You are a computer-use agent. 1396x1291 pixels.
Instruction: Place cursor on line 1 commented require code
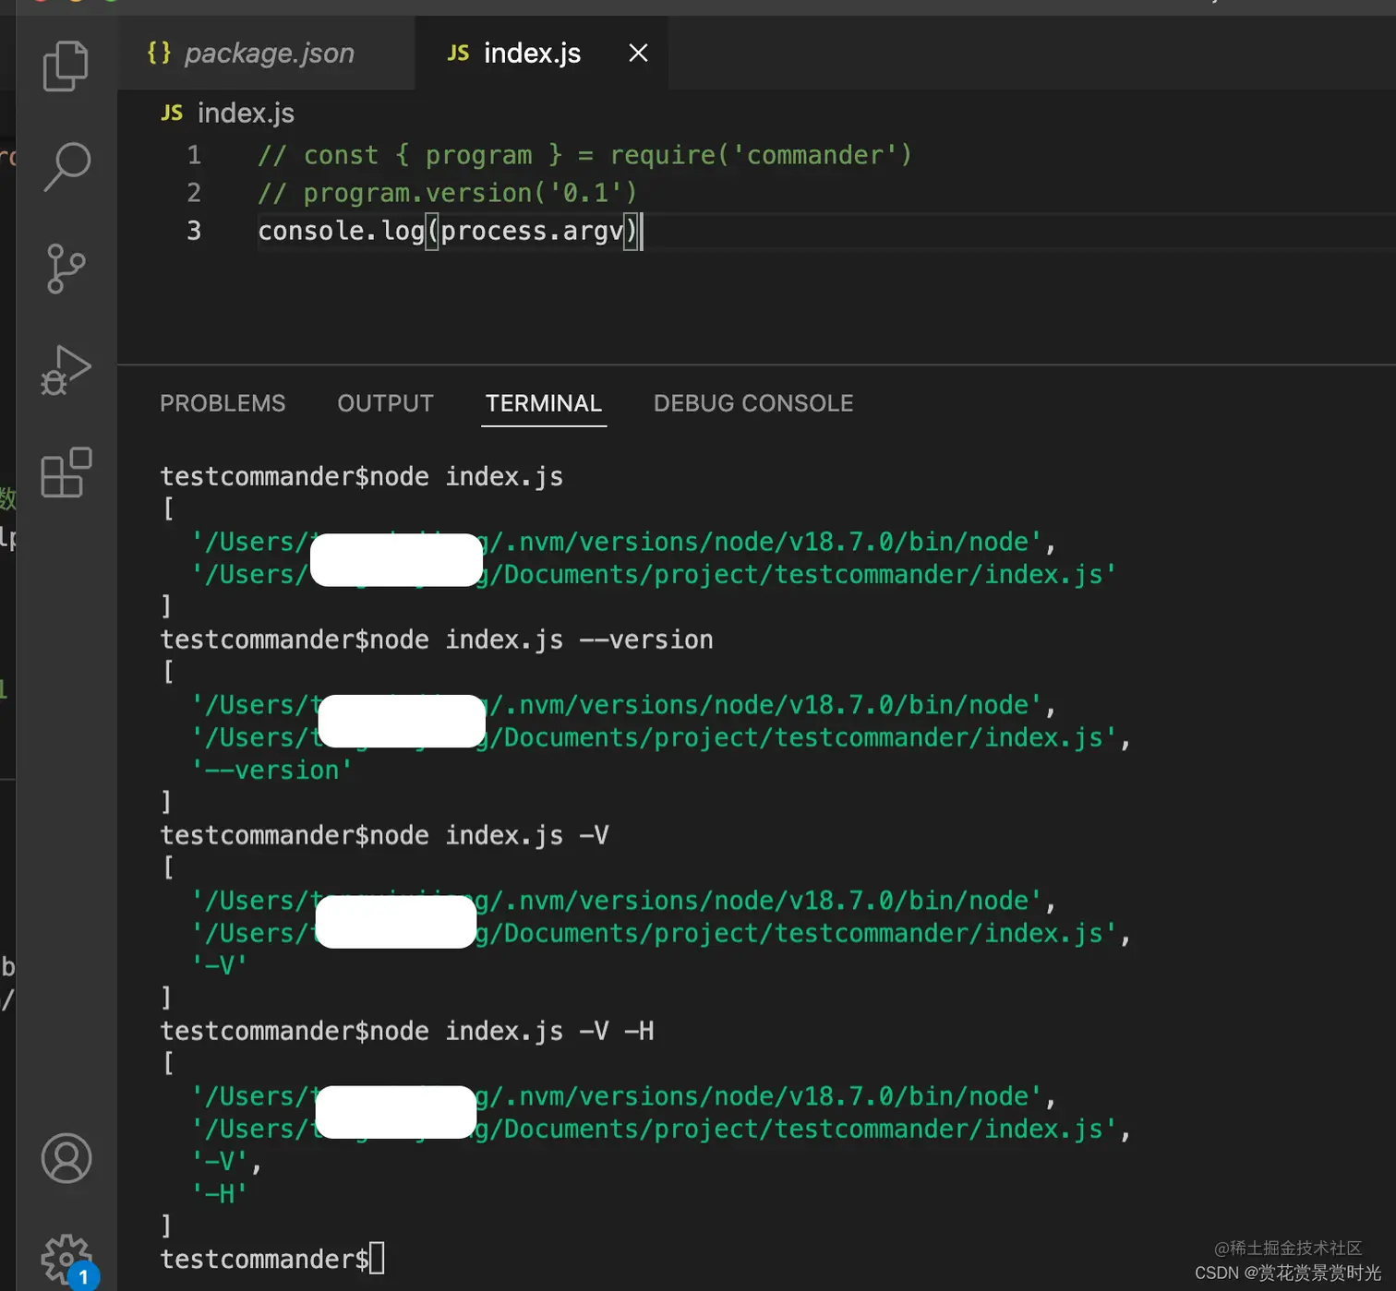pos(584,155)
